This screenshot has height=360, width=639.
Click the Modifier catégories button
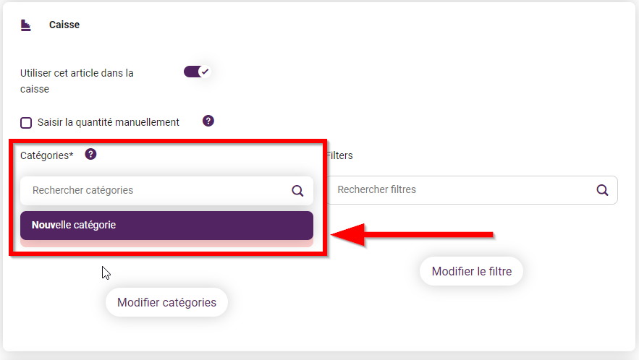point(166,303)
